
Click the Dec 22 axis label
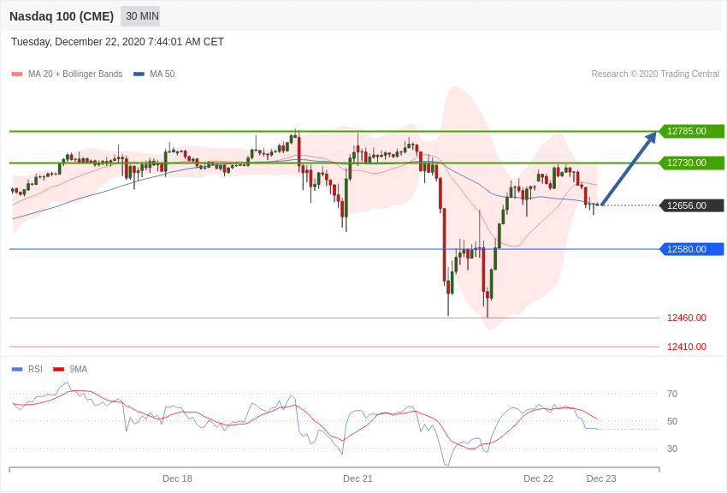(x=538, y=478)
